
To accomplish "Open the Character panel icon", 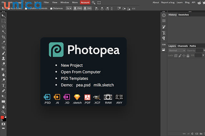I will 164,33.
